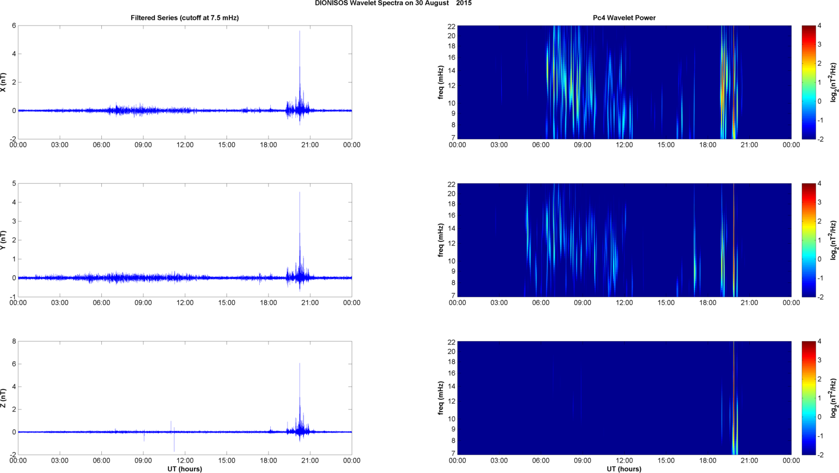The image size is (839, 473).
Task: Click the '06:00' tick under the top wavelet plot
Action: click(541, 145)
